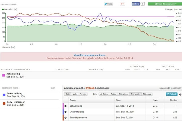
Task: Click the DISTANCE (KM) column header
Action: pos(96,69)
